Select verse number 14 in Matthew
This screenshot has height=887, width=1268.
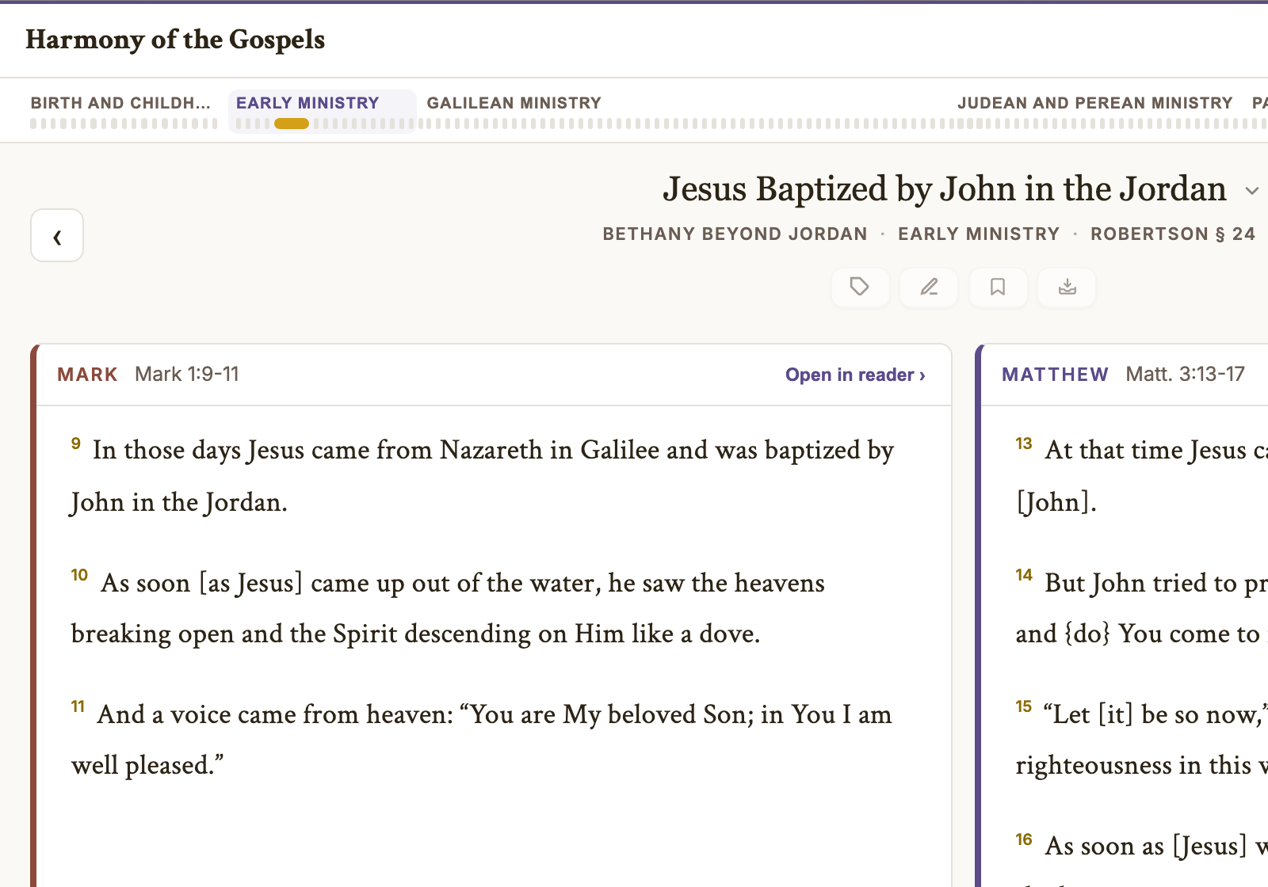pos(1024,575)
